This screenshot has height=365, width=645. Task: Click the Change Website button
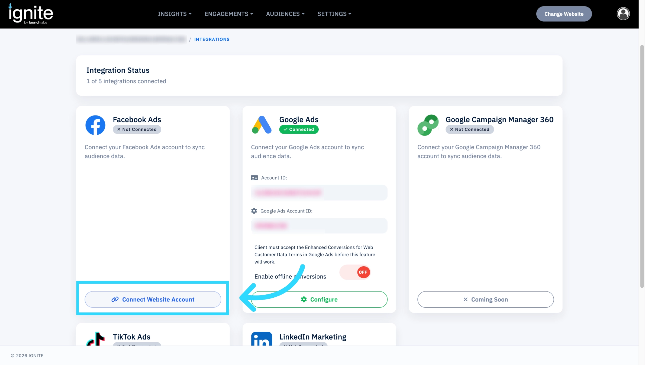tap(564, 14)
